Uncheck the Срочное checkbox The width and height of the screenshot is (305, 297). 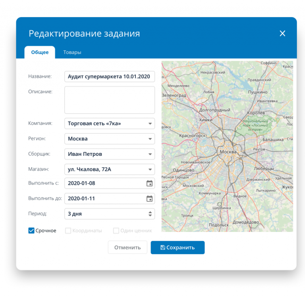pos(31,230)
